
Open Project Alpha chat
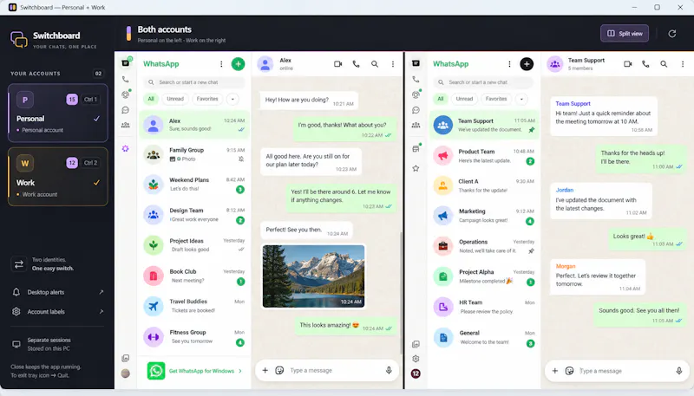[x=484, y=276]
